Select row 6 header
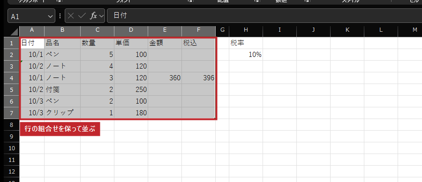Screen dimensions: 422x182 click(x=12, y=101)
